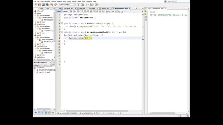Open the File menu

[35, 1]
